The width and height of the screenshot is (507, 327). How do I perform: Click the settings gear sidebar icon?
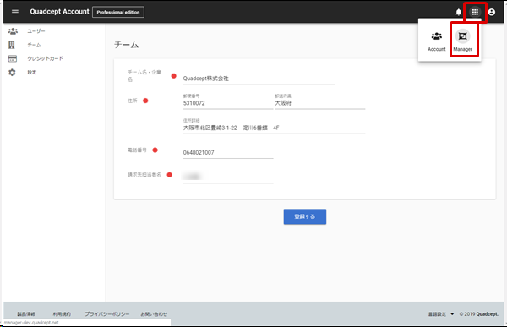[12, 72]
